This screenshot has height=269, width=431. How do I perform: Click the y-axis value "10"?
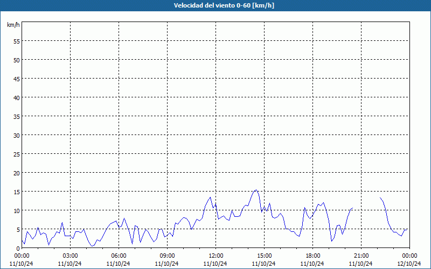pos(17,210)
